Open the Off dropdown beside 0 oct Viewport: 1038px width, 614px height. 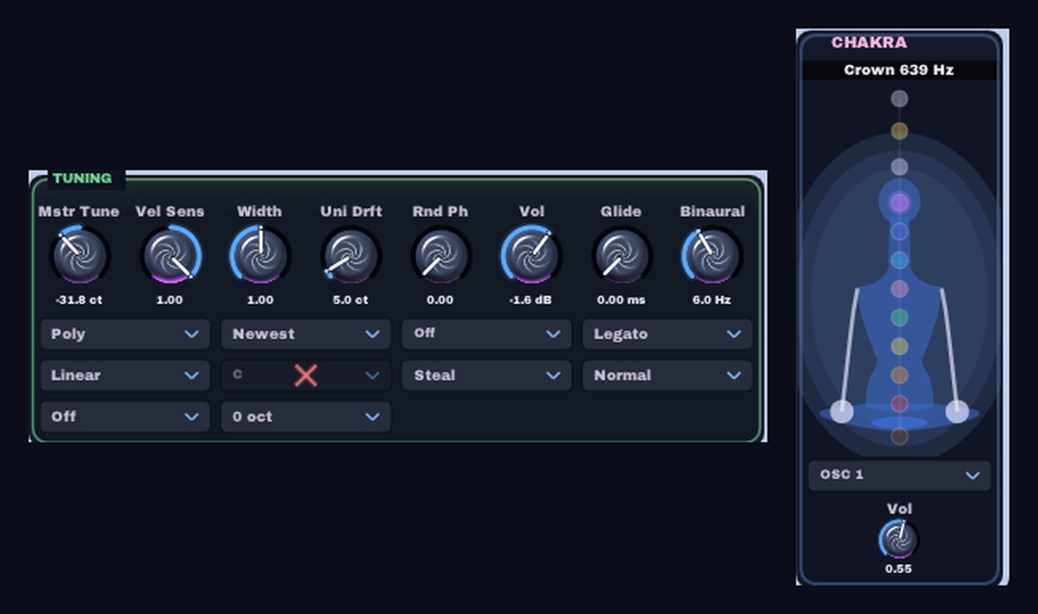coord(125,417)
